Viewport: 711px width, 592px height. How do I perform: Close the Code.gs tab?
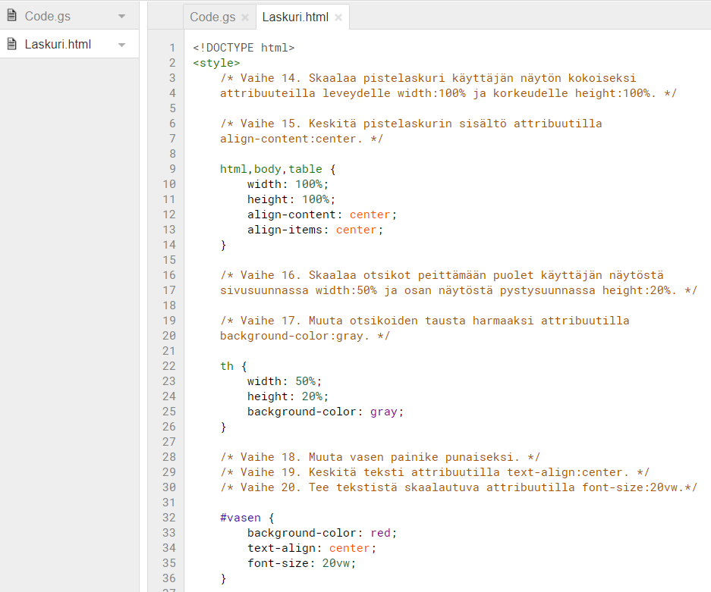pyautogui.click(x=244, y=17)
